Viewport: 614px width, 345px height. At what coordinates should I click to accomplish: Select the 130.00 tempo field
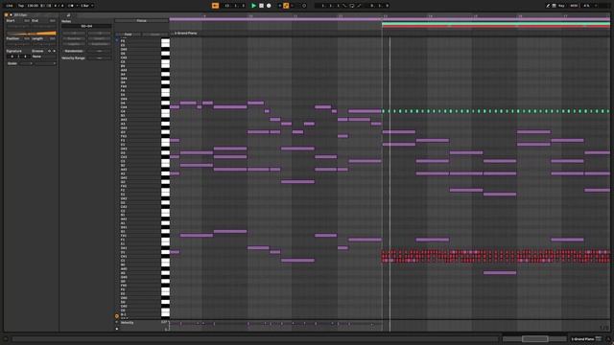33,6
